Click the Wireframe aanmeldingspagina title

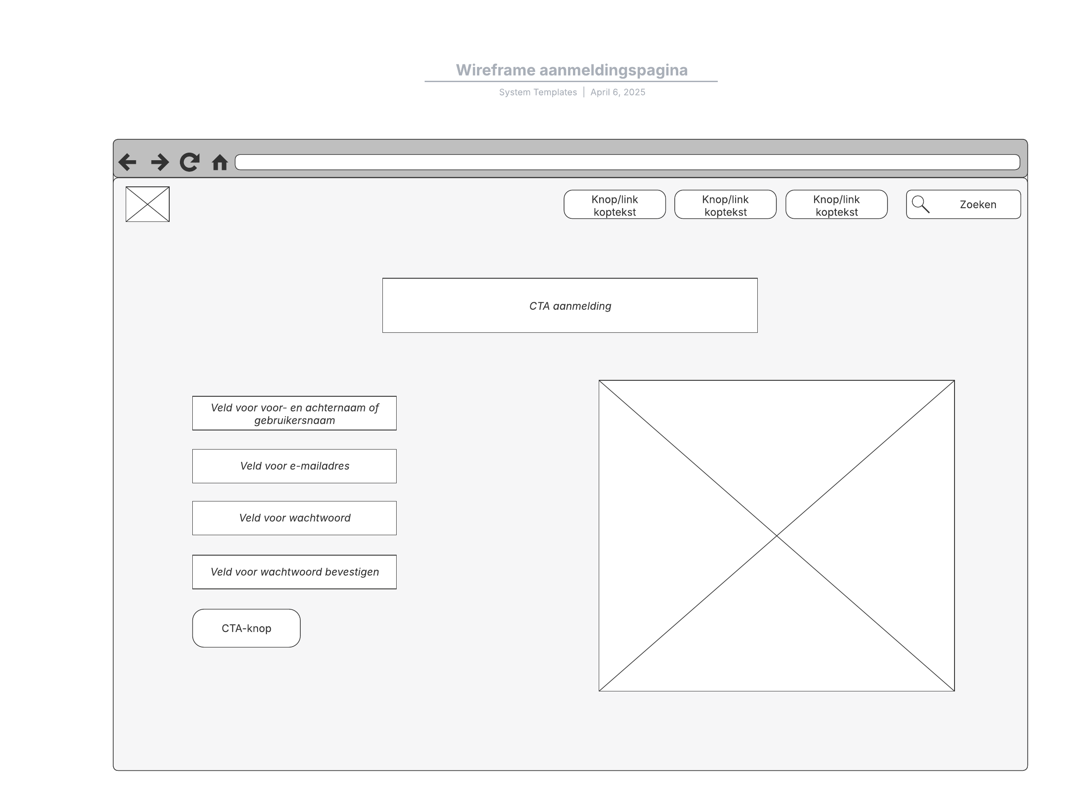[x=572, y=70]
